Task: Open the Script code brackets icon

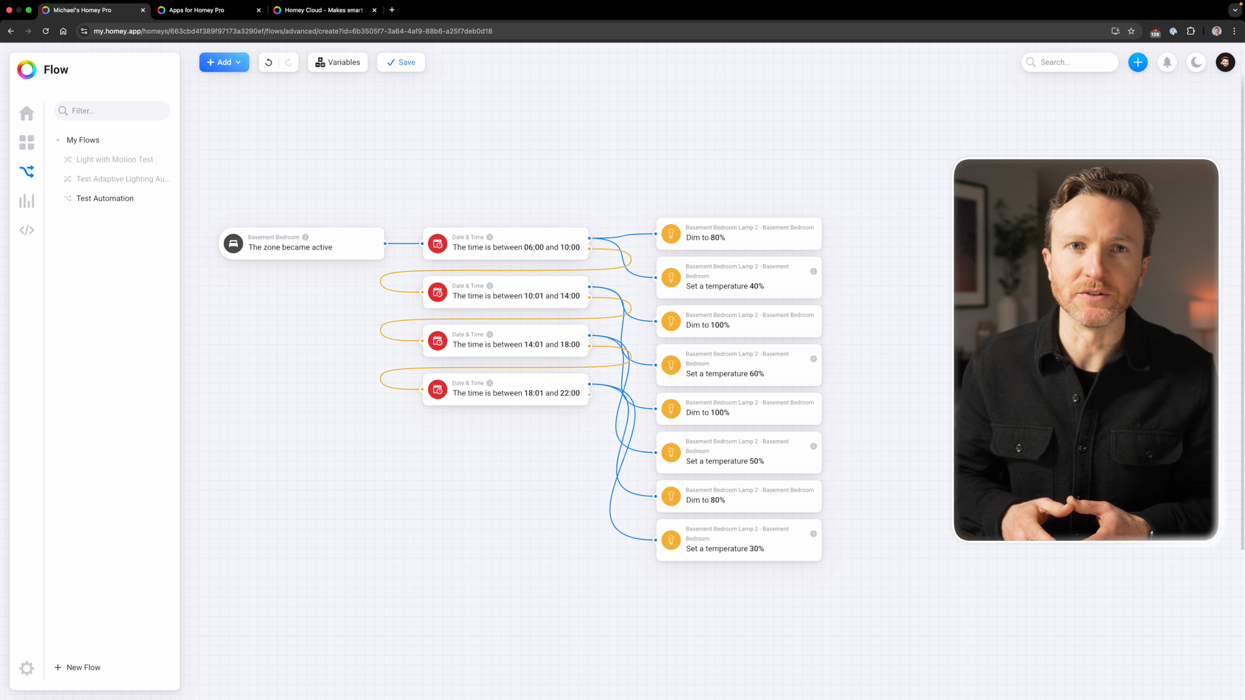Action: pos(26,230)
